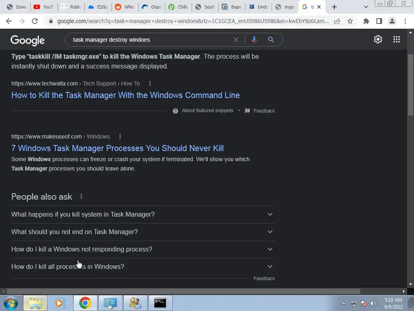Reload the current Google search page
The image size is (414, 311).
point(35,21)
